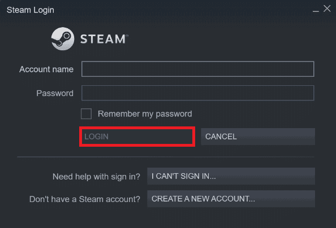The image size is (336, 228).
Task: Click the "Remember my password" label text
Action: (145, 114)
